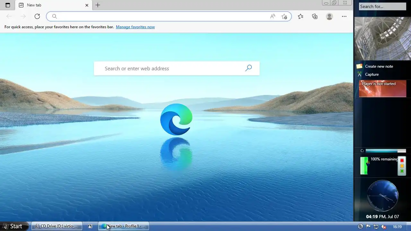Click Search or enter web address box
This screenshot has width=411, height=231.
[177, 68]
